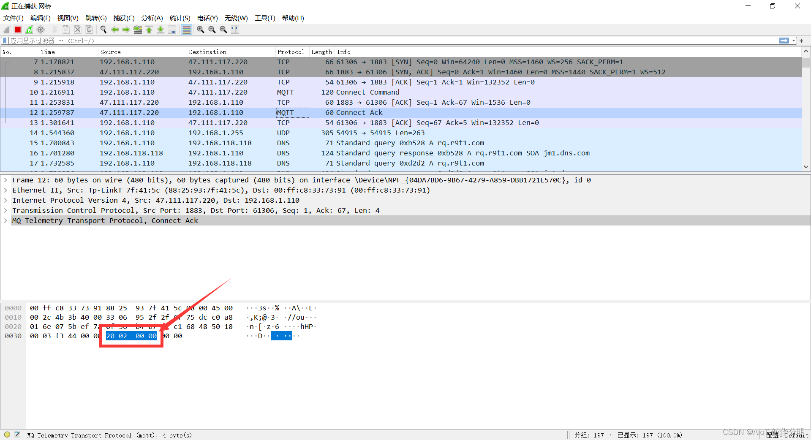The image size is (811, 440).
Task: Go to the first packet
Action: coord(149,30)
